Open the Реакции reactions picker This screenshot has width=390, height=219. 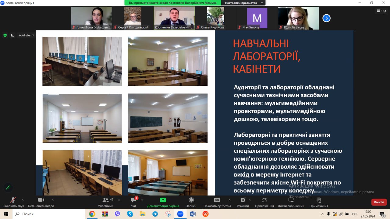[243, 200]
